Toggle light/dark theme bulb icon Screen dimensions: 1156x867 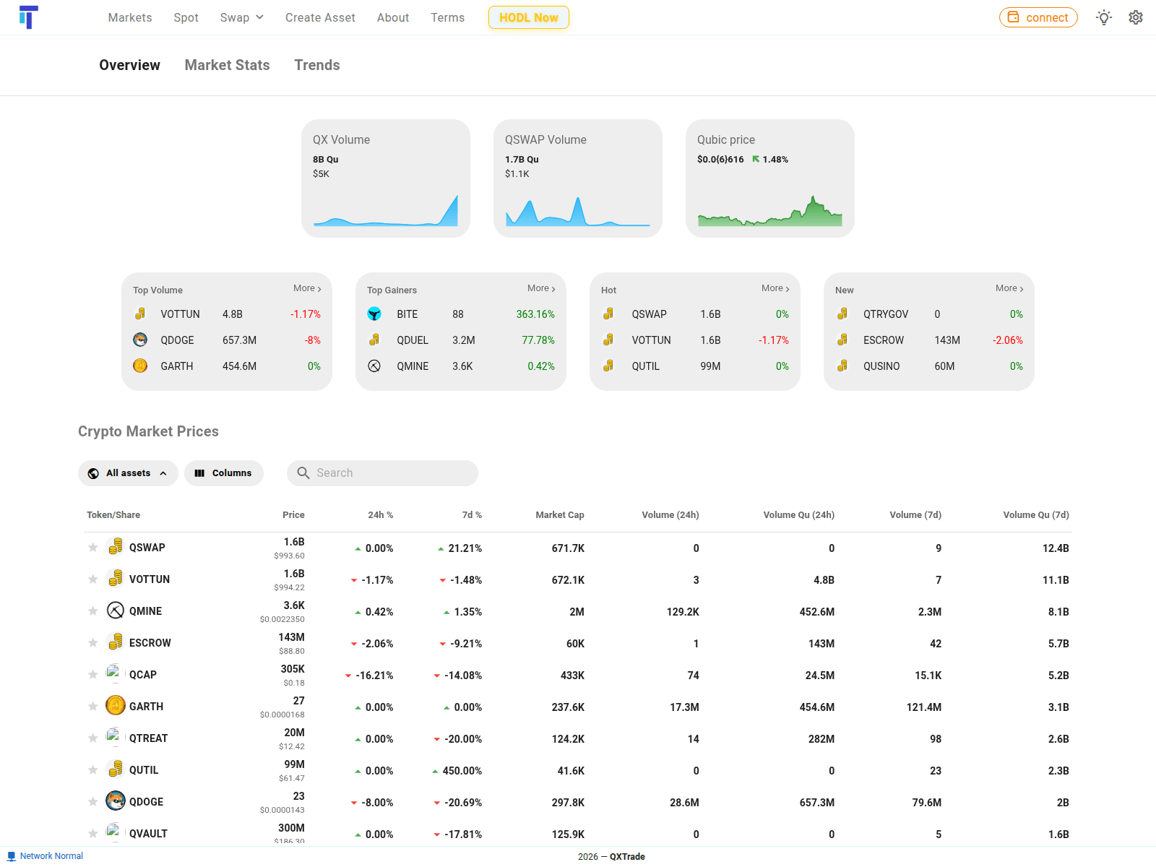pyautogui.click(x=1104, y=17)
